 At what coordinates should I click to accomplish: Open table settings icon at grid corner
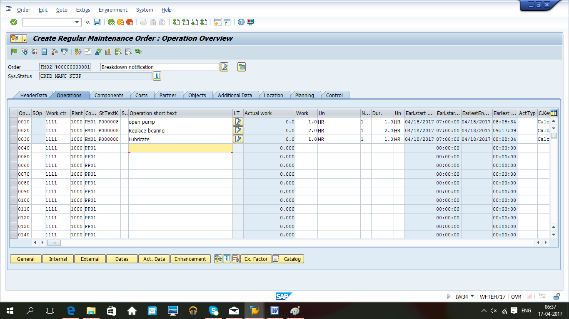554,113
